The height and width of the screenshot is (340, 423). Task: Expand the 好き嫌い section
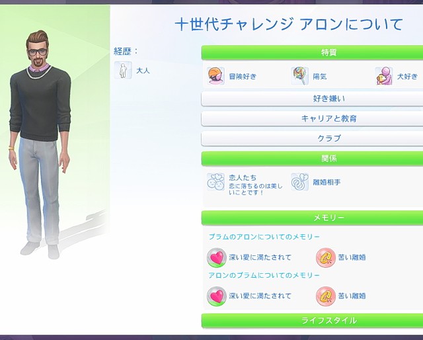(x=312, y=99)
